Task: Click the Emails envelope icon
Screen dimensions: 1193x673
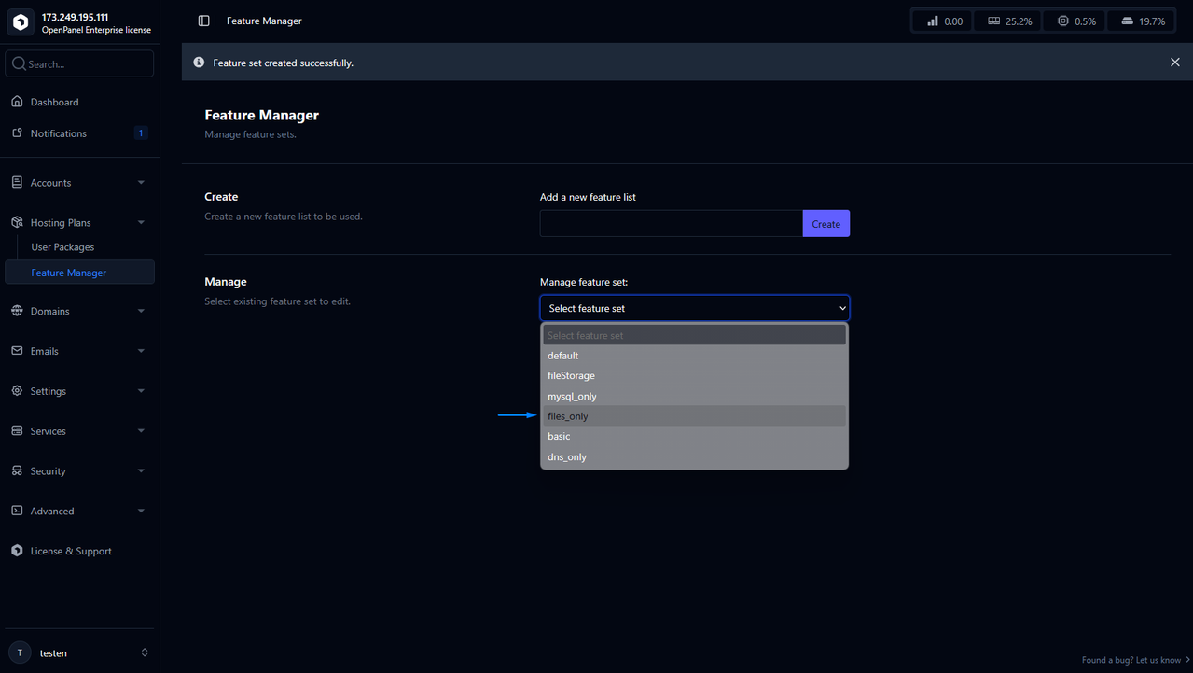Action: (17, 351)
